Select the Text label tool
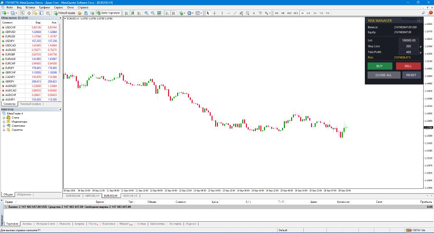Image resolution: width=434 pixels, height=233 pixels. click(x=260, y=13)
